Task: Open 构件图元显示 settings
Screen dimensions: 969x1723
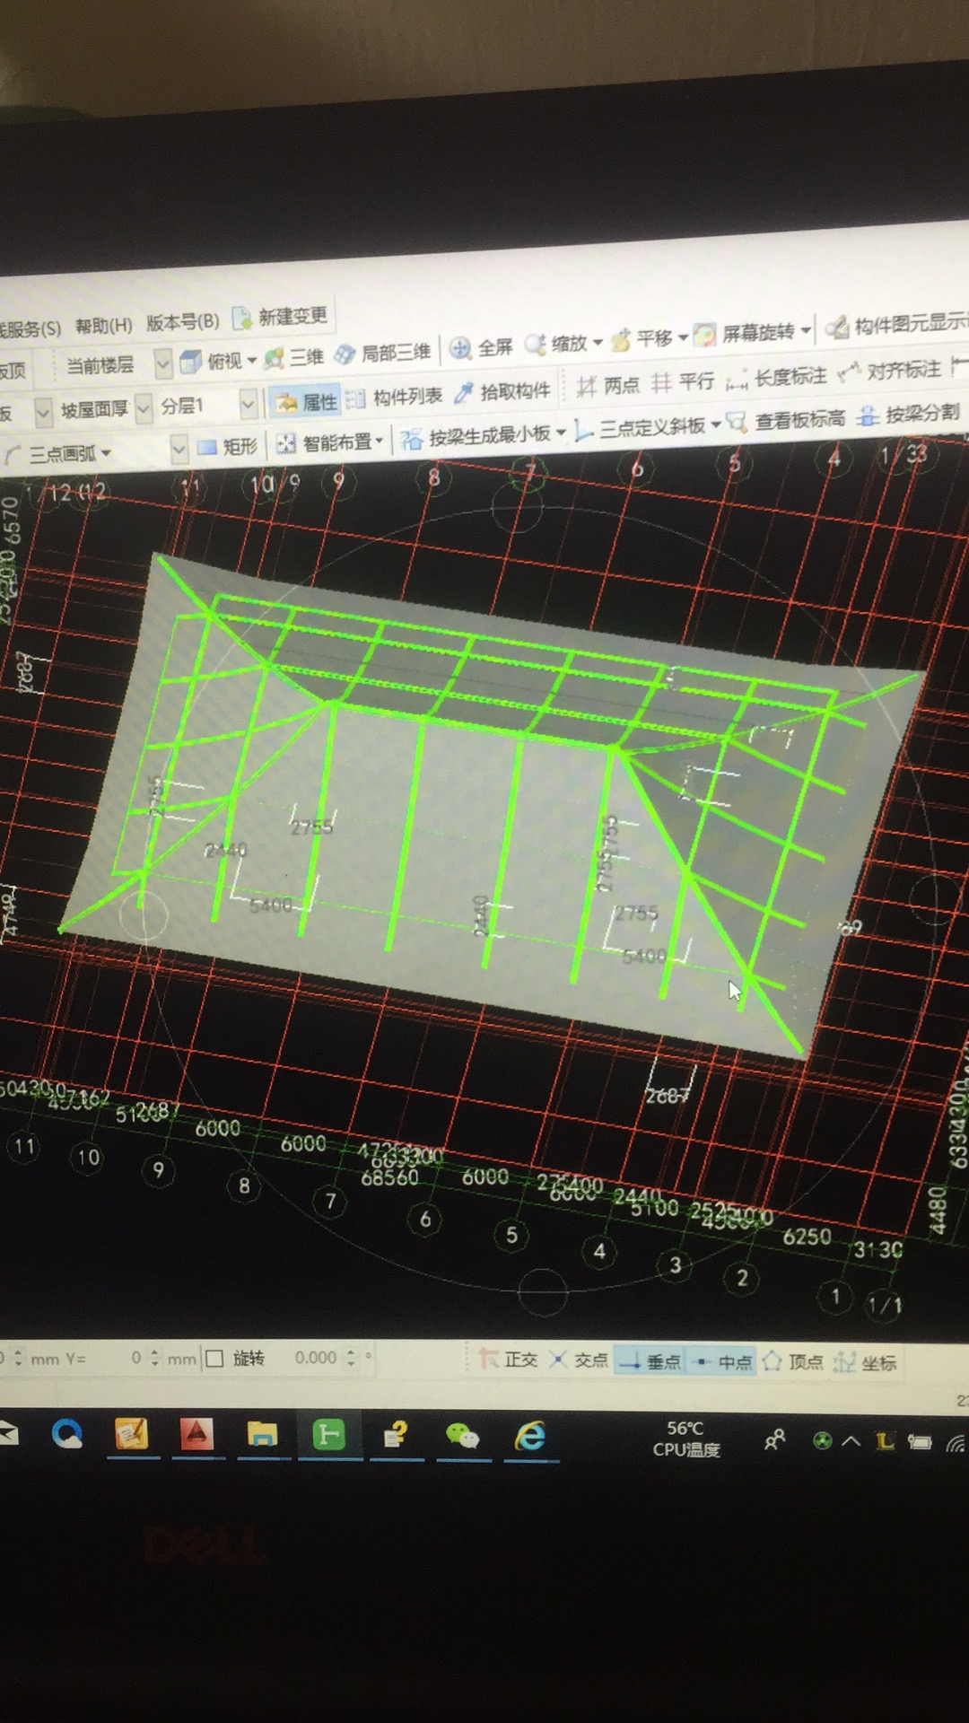Action: click(x=896, y=325)
